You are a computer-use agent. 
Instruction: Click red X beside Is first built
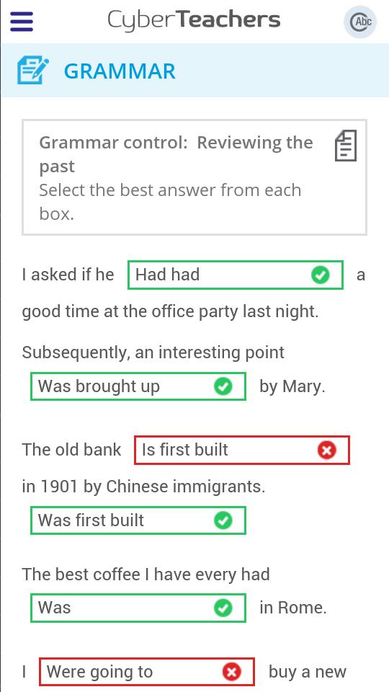coord(327,450)
